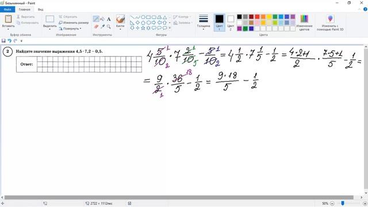Choose the straight line shape
The image size is (368, 207).
point(132,17)
